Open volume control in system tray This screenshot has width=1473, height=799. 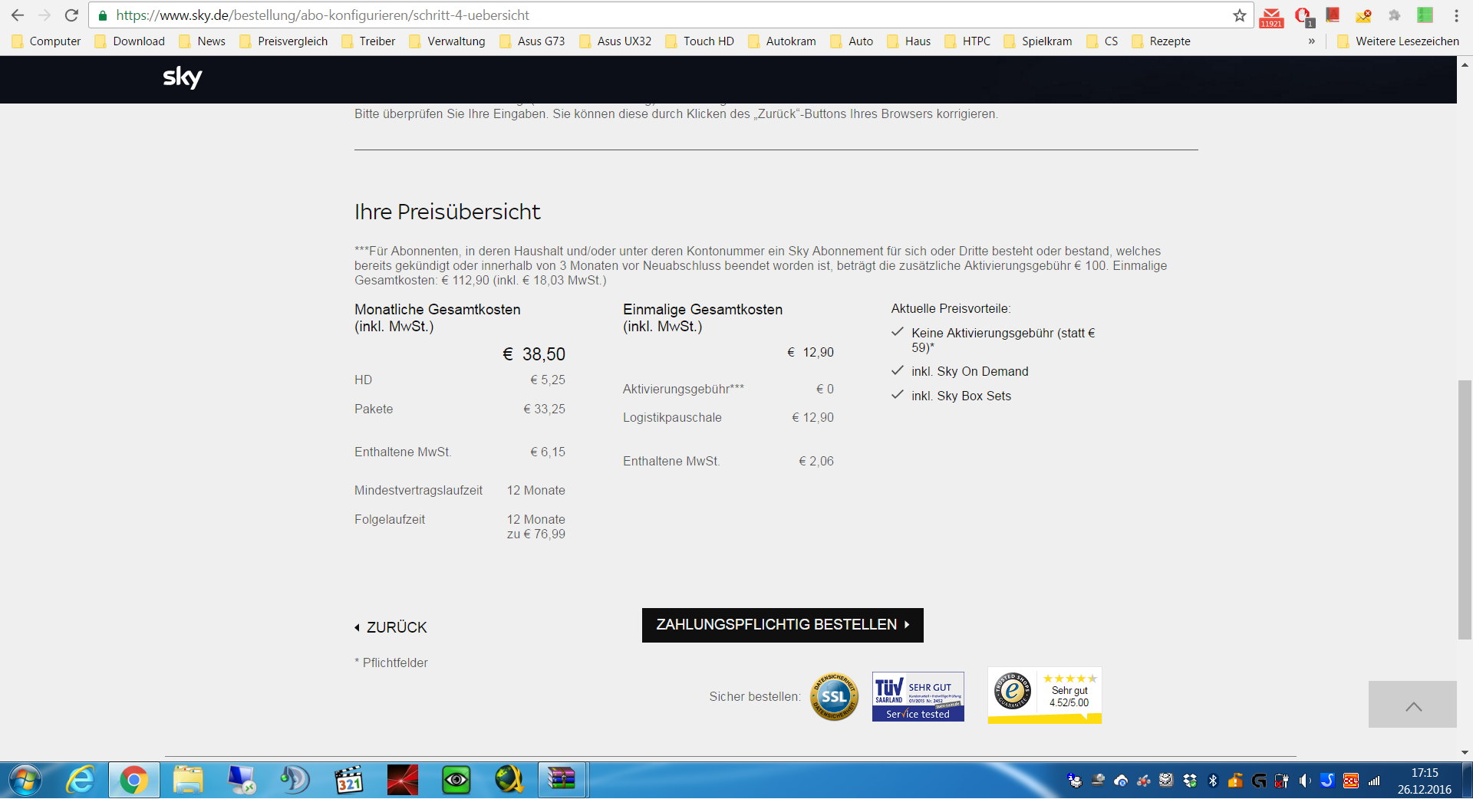(x=1305, y=781)
